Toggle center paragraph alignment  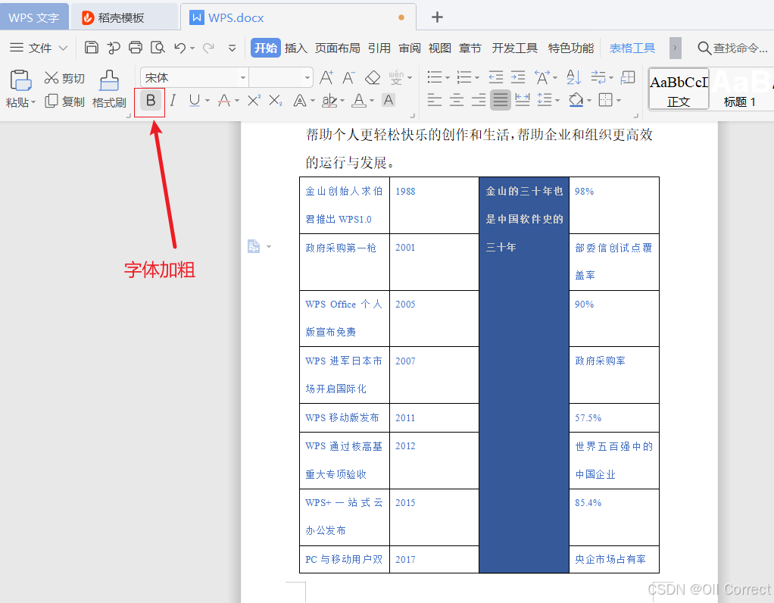457,100
